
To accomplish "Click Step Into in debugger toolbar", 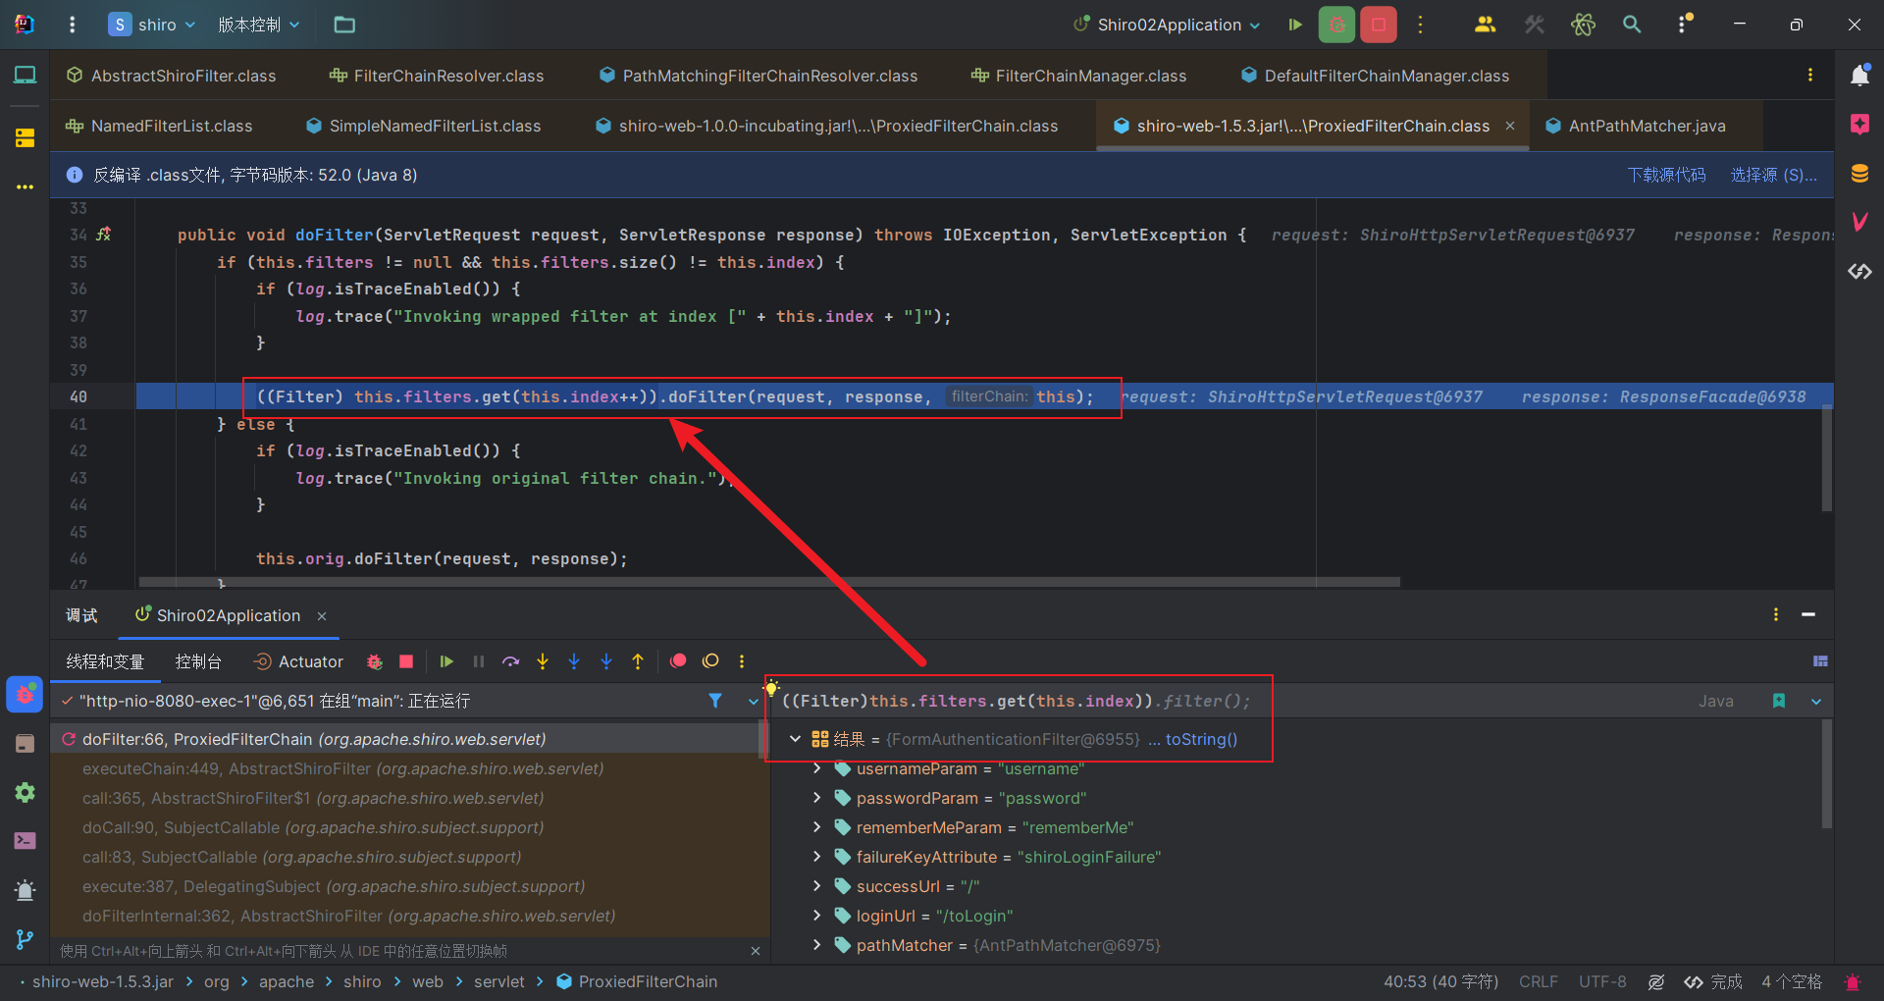I will 543,661.
